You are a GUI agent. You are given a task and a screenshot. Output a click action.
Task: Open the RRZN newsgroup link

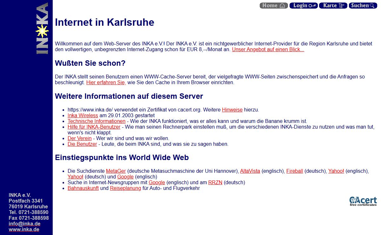point(216,183)
